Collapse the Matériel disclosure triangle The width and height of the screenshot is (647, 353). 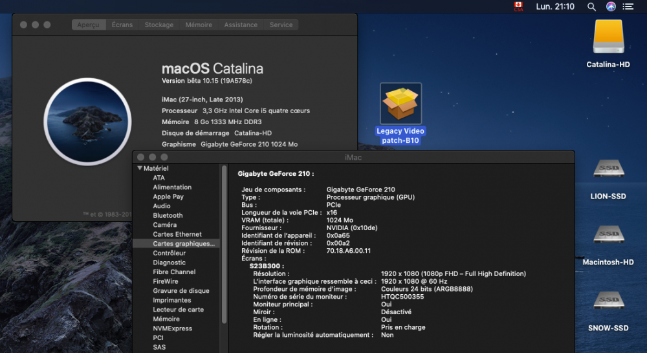click(140, 168)
